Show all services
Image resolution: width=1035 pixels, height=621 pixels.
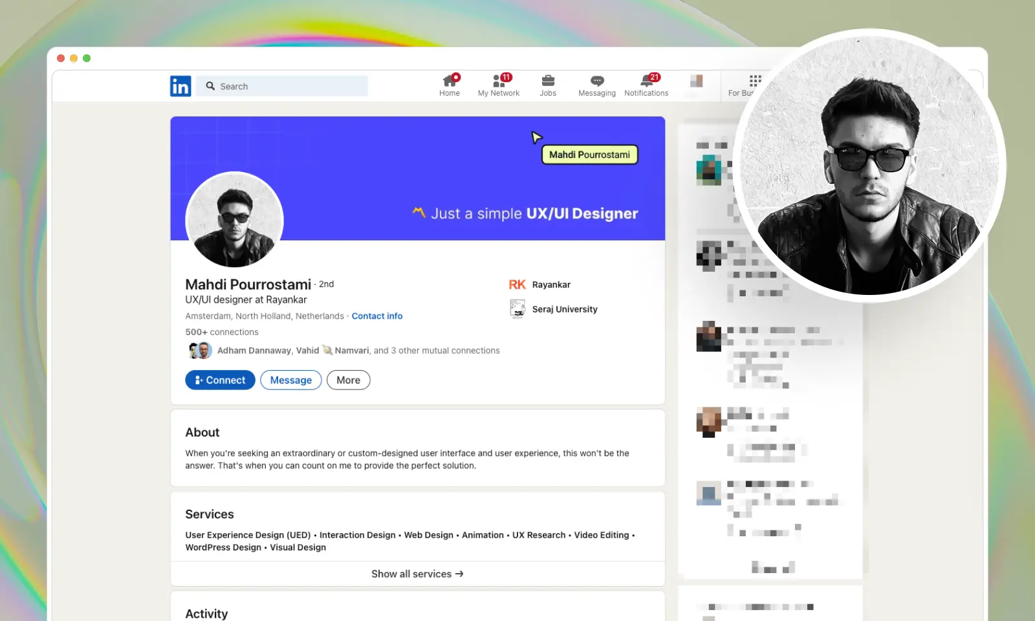pyautogui.click(x=417, y=574)
